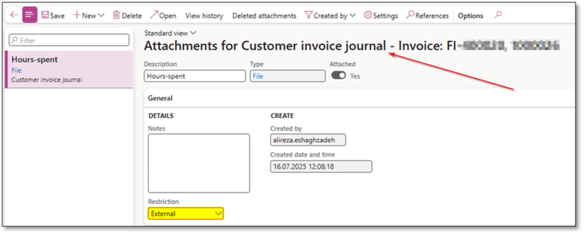
Task: Click the back arrow icon
Action: pos(14,15)
